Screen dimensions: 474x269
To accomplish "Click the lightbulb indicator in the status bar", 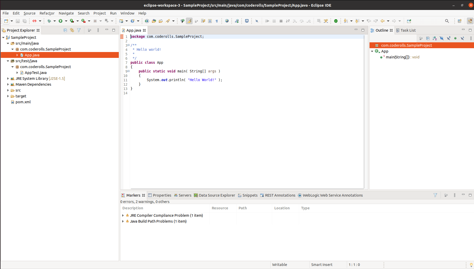I will pos(471,265).
